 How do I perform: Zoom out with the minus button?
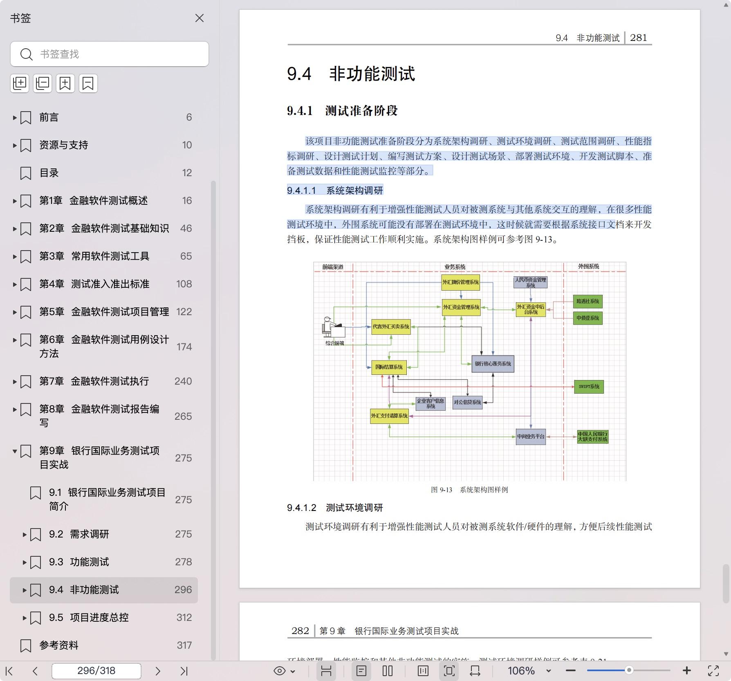571,671
